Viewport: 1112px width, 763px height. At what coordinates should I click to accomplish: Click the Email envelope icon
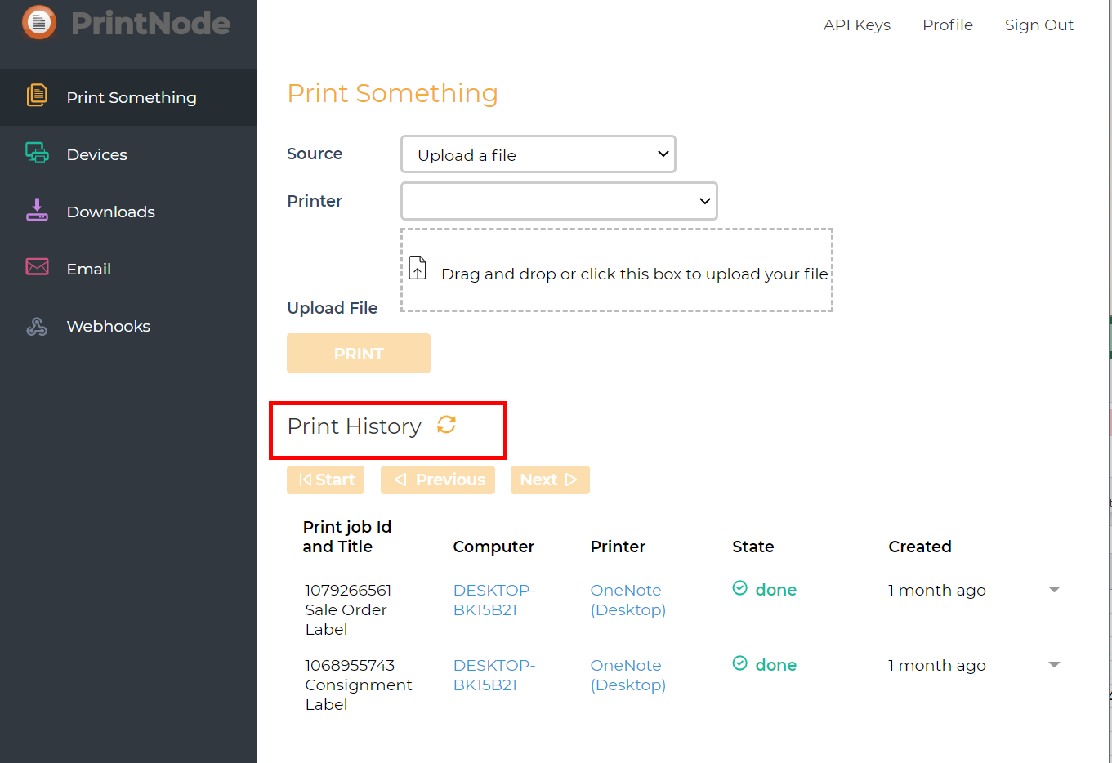(37, 267)
